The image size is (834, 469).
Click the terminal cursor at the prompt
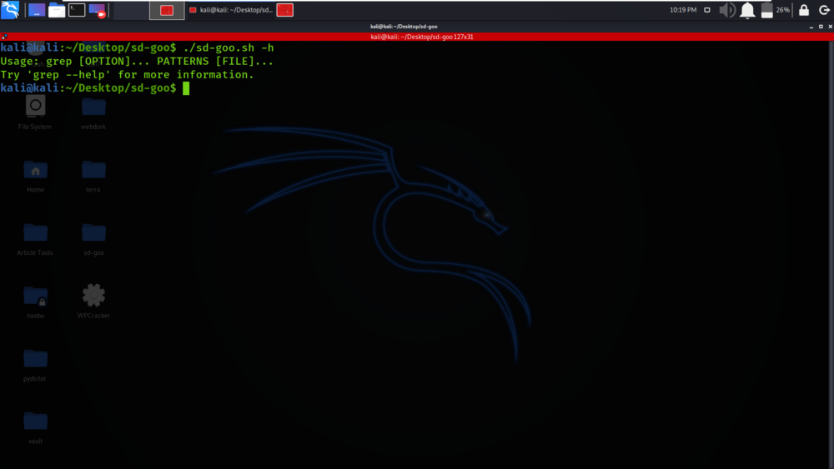click(x=186, y=88)
